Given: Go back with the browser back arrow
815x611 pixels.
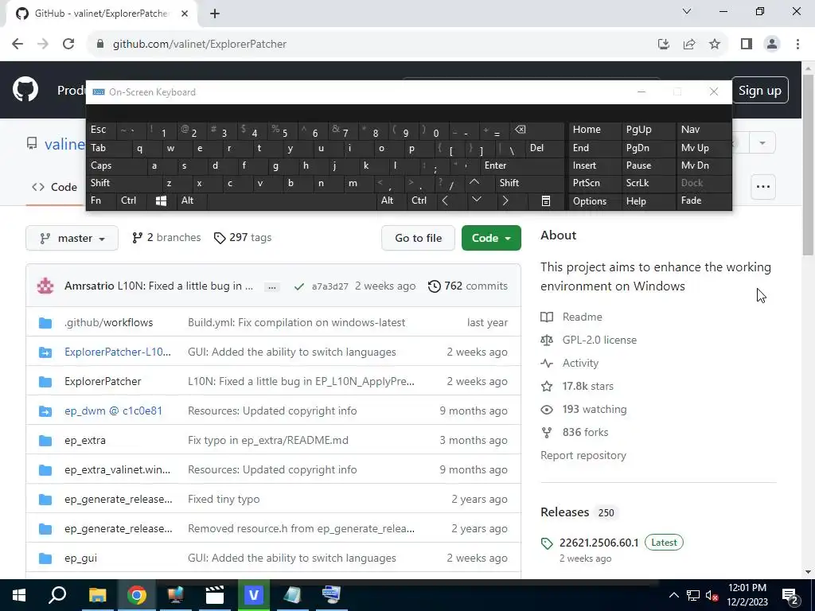Looking at the screenshot, I should click(x=18, y=44).
